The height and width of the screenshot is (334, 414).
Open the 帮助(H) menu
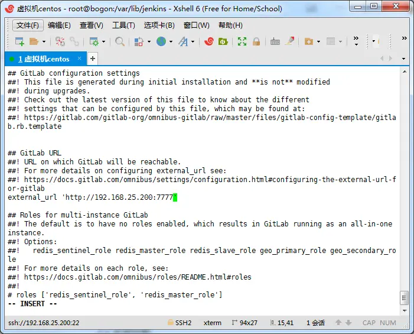(230, 25)
